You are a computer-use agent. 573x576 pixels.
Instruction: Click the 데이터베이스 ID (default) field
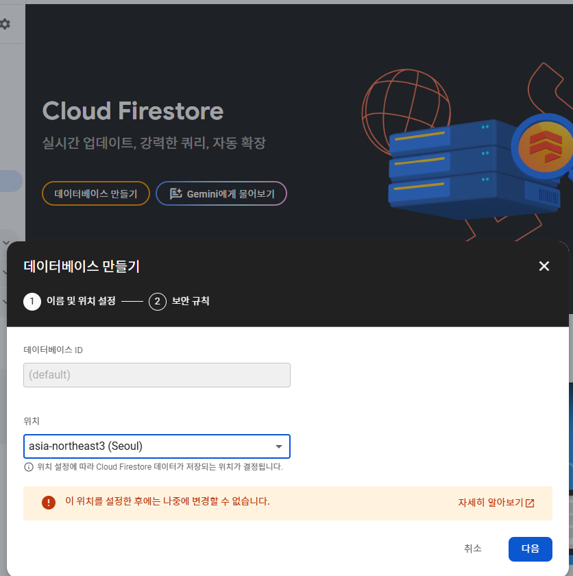tap(157, 375)
